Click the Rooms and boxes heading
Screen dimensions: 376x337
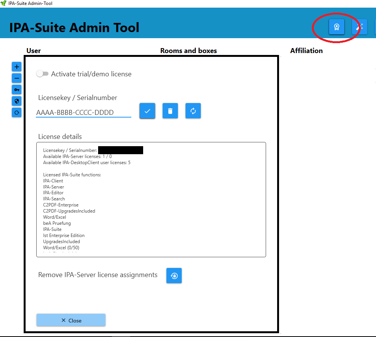[188, 51]
